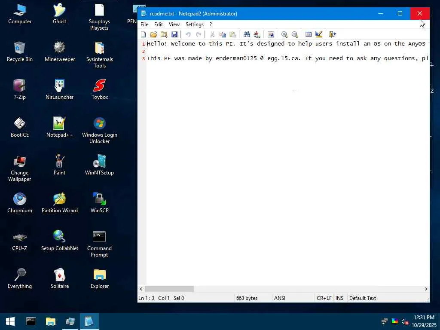Select the BootICE desktop icon
Image resolution: width=440 pixels, height=330 pixels.
[x=20, y=128]
